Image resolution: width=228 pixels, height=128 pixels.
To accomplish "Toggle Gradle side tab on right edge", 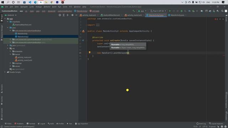I will (x=227, y=18).
